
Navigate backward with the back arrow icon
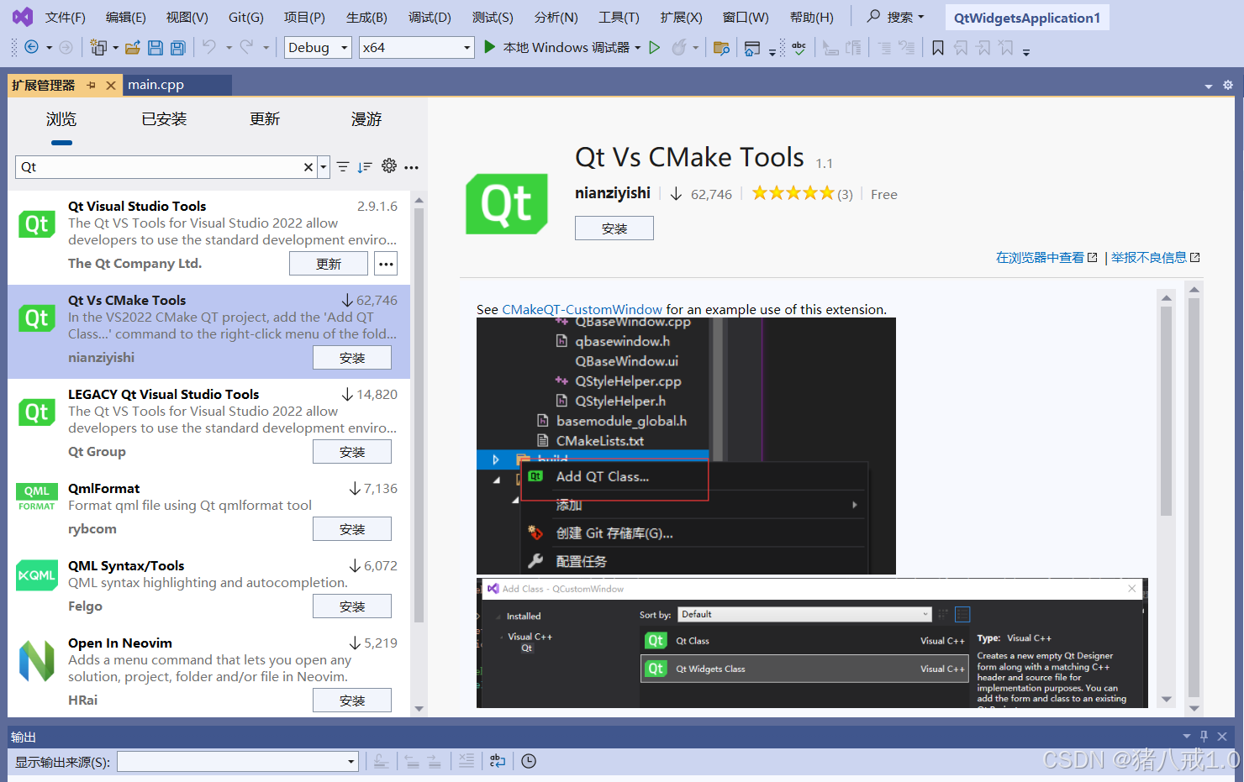[31, 48]
